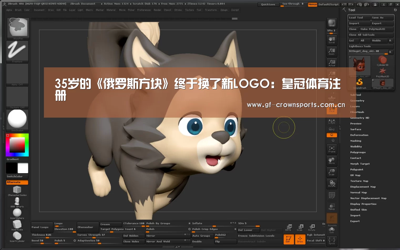Click the QuickSave button
Screen dimensions: 400x250
coord(268,4)
